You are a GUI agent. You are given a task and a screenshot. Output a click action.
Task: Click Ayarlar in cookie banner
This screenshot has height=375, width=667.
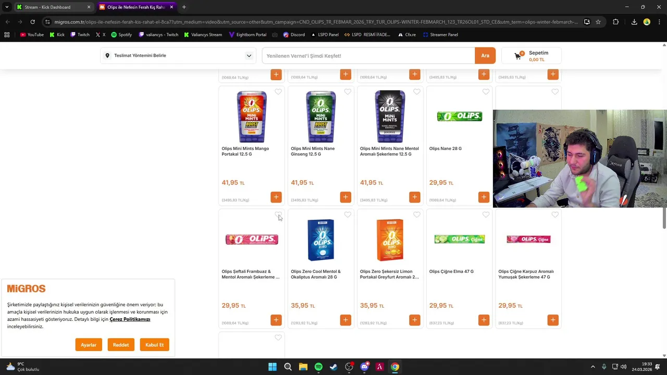[89, 345]
